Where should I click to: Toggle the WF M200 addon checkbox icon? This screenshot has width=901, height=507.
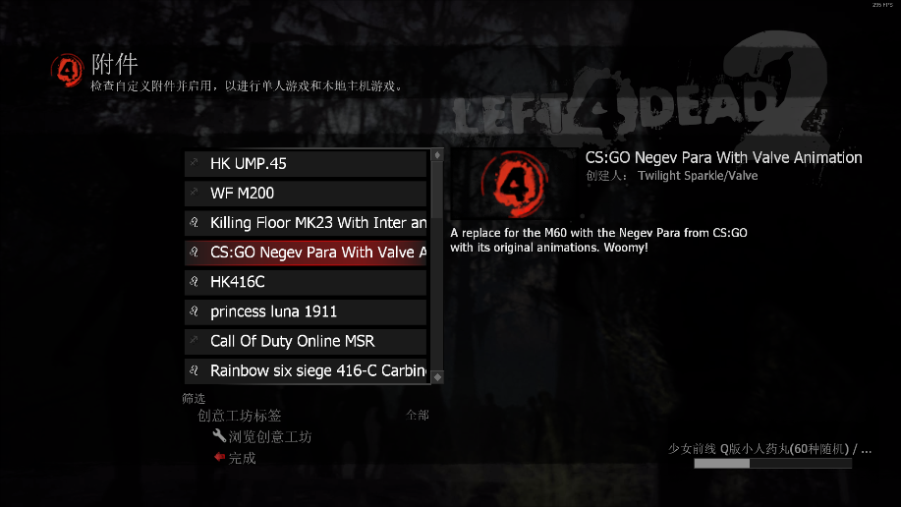click(x=195, y=192)
